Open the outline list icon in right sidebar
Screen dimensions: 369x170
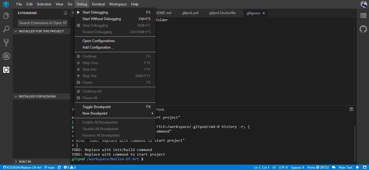pyautogui.click(x=363, y=15)
